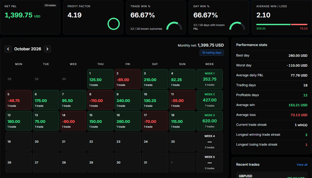This screenshot has width=312, height=178.
Task: Click the Day Win % arc gauge
Action: 237,26
